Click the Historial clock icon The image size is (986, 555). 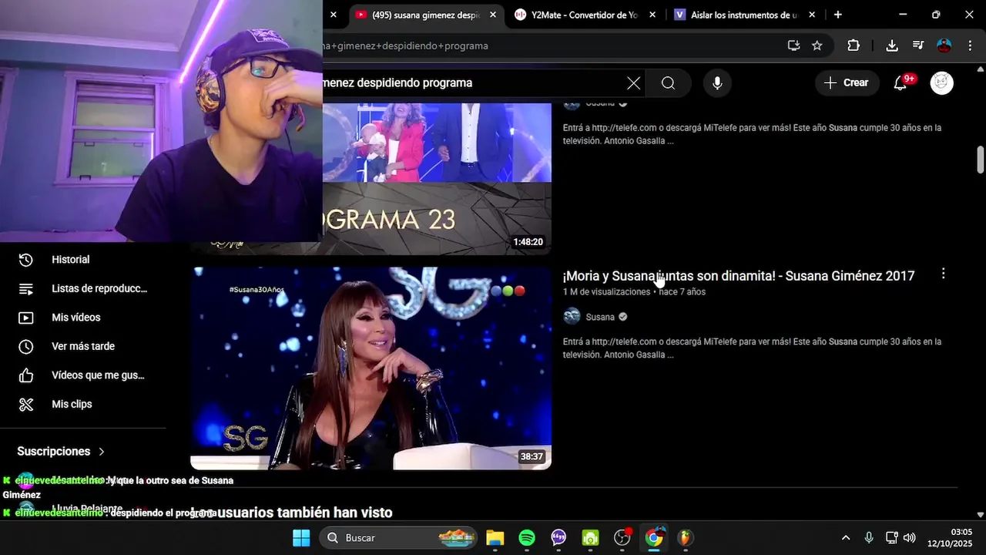click(26, 260)
